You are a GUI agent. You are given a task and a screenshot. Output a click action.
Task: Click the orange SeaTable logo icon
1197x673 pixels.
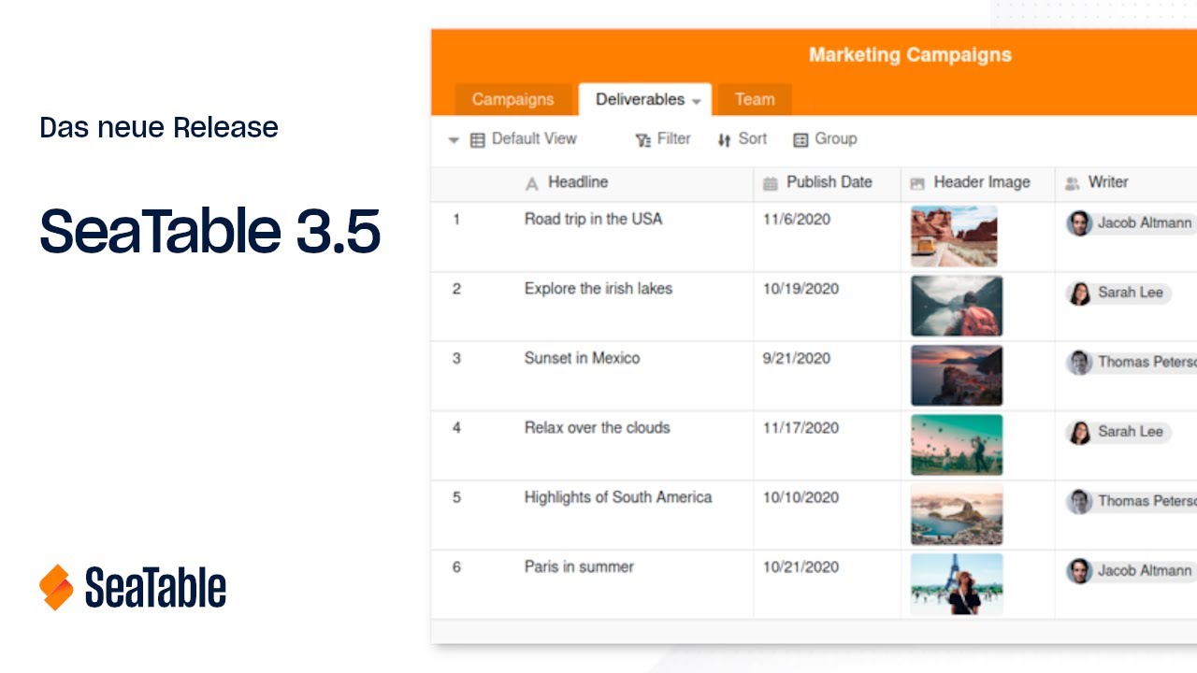56,587
